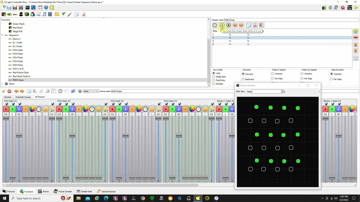Viewport: 360px width, 202px height.
Task: Open the Fixtures bottom tab
Action: point(9,192)
